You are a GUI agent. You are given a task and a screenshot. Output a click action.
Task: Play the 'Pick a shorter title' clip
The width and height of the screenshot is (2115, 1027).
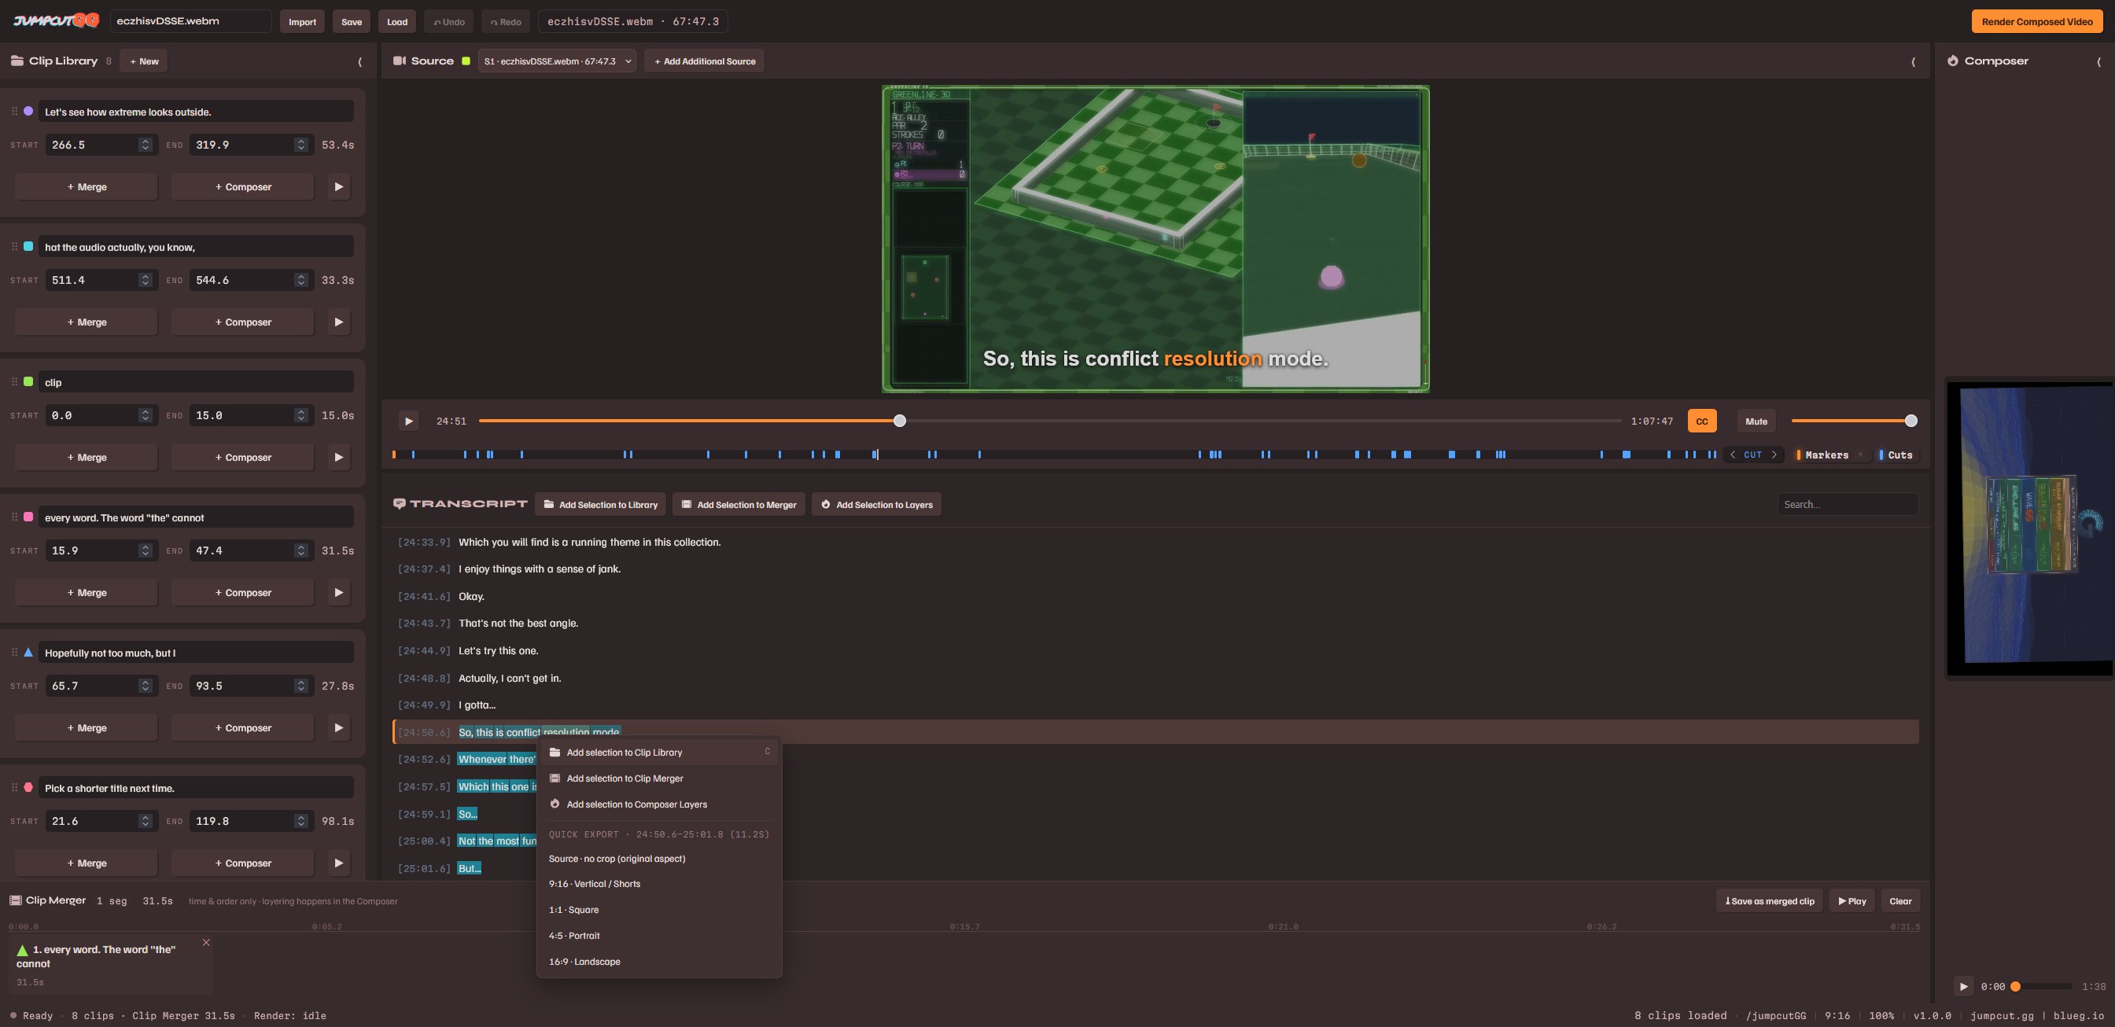[338, 863]
